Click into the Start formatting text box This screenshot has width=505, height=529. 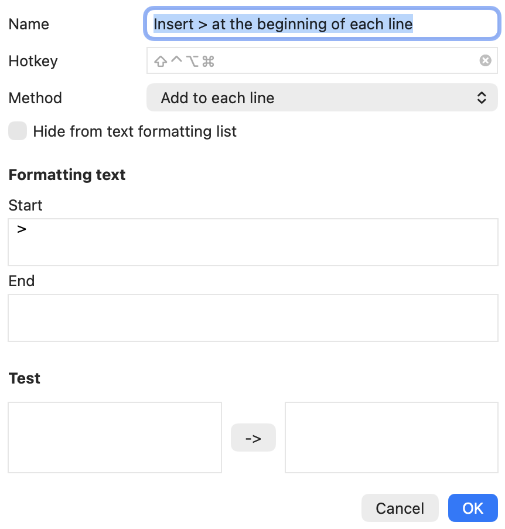pos(253,242)
